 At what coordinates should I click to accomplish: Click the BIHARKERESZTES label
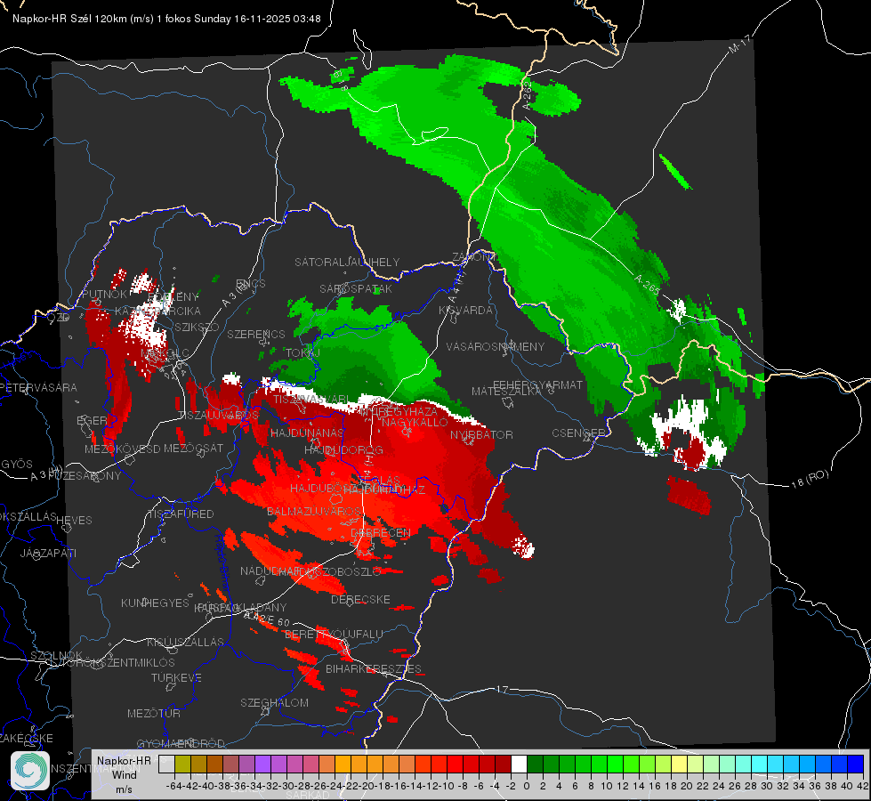pyautogui.click(x=374, y=668)
